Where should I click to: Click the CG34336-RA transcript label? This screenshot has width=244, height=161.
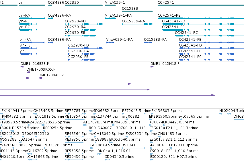click(59, 15)
